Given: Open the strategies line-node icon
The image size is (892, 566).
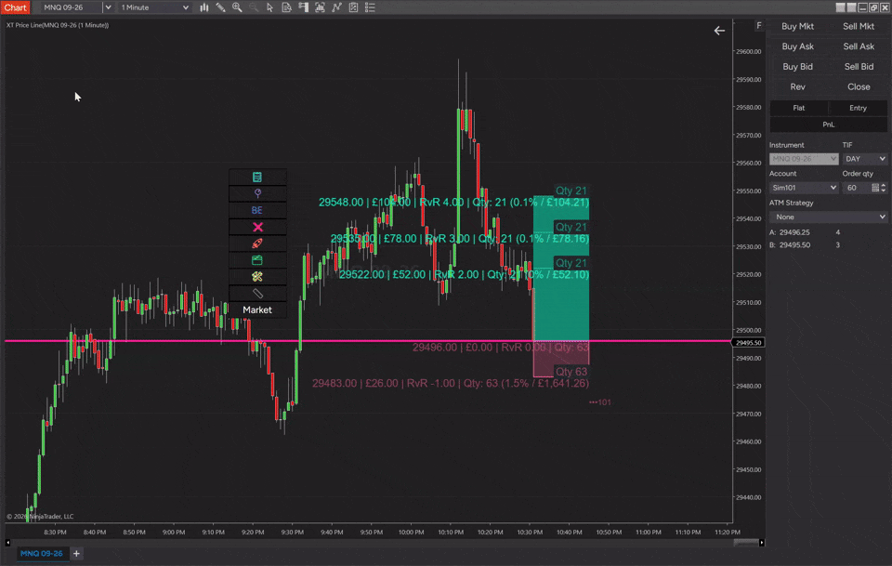Looking at the screenshot, I should pyautogui.click(x=336, y=7).
